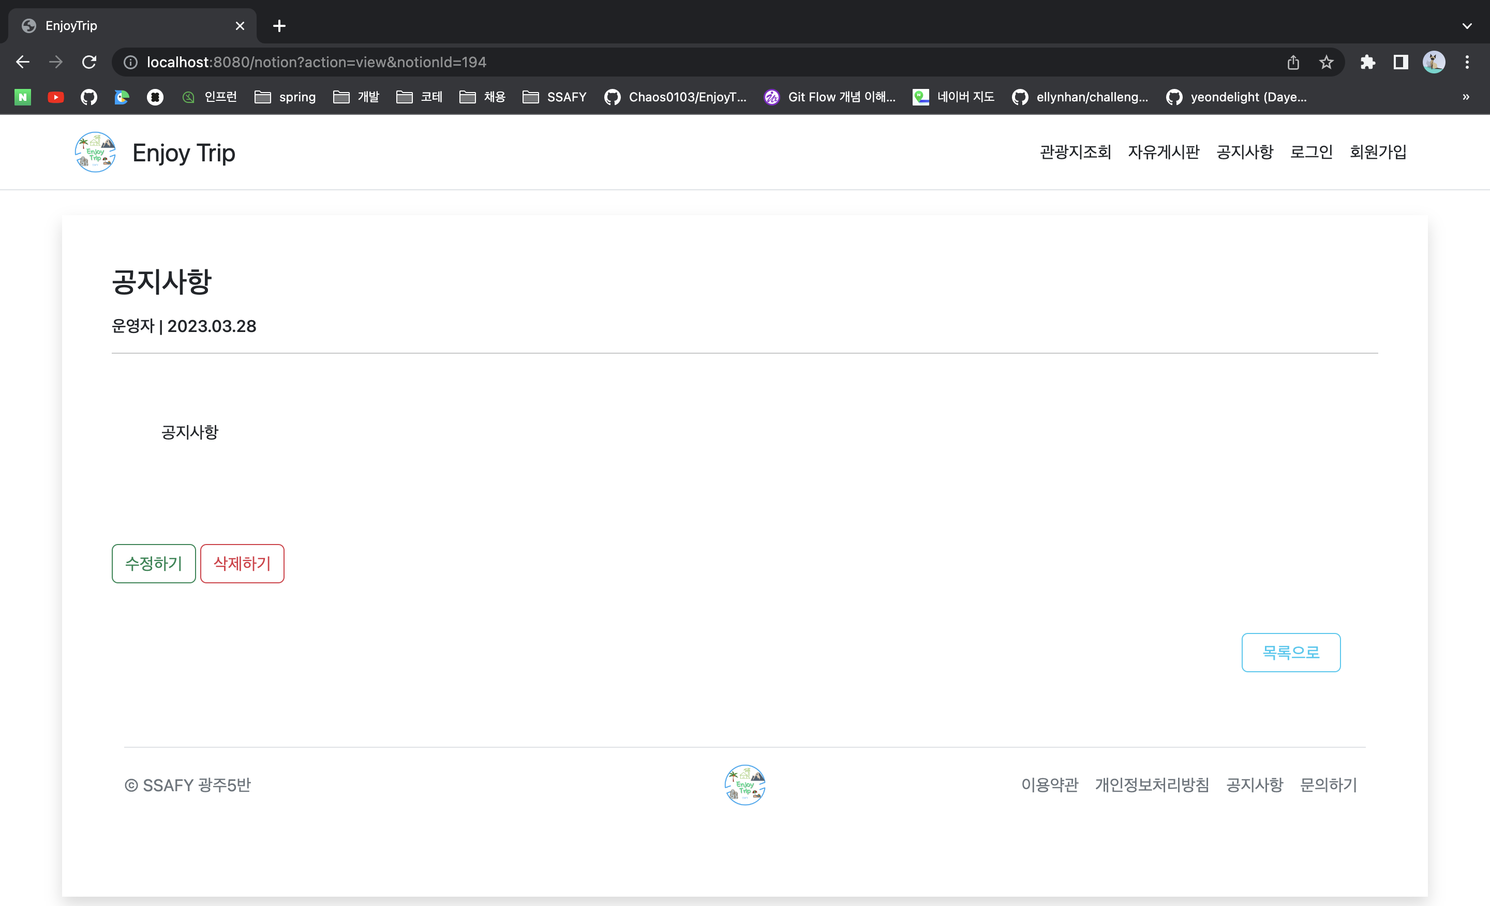The height and width of the screenshot is (906, 1490).
Task: Click the 개인정보처리방침 footer link
Action: pyautogui.click(x=1152, y=784)
